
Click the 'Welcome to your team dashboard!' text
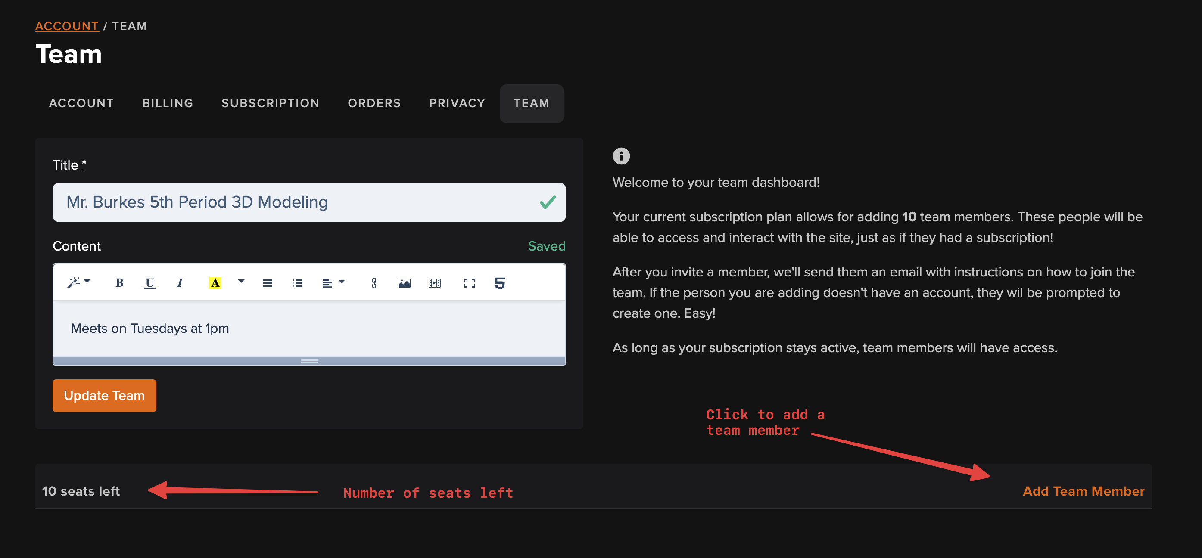[716, 182]
